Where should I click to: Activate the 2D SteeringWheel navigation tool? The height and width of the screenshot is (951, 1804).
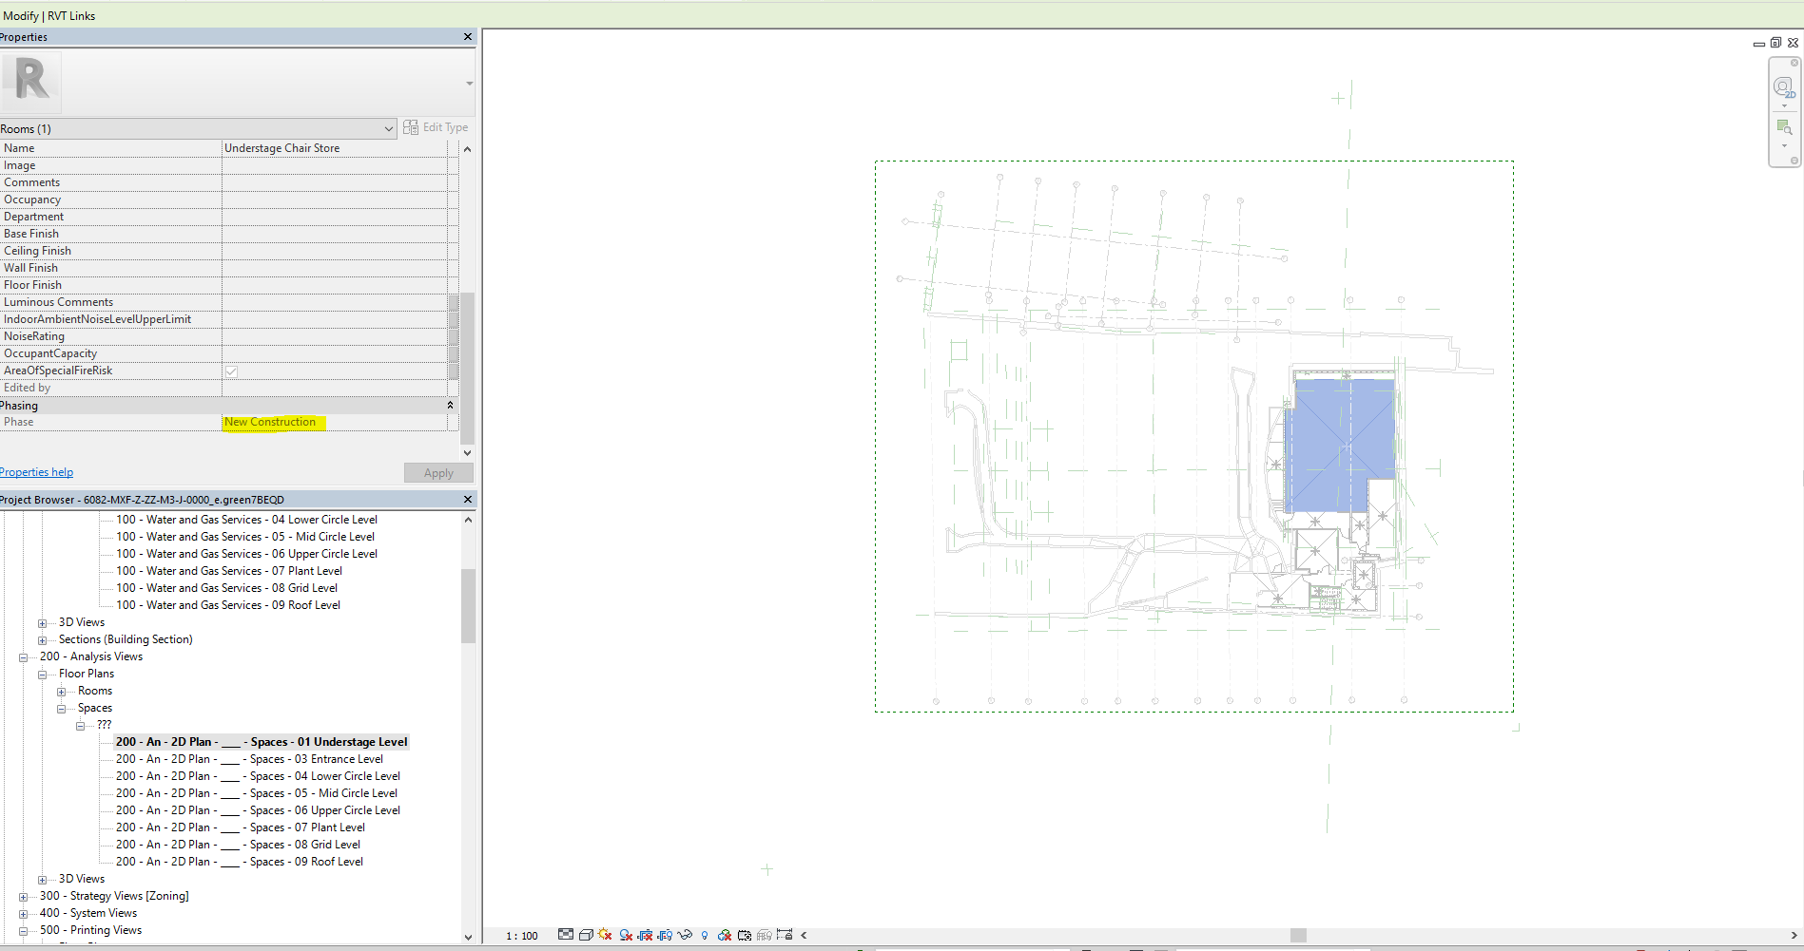[1784, 87]
